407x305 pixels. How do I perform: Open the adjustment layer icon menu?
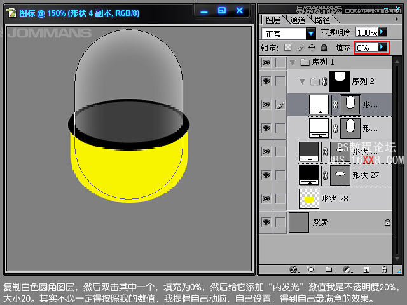[347, 269]
